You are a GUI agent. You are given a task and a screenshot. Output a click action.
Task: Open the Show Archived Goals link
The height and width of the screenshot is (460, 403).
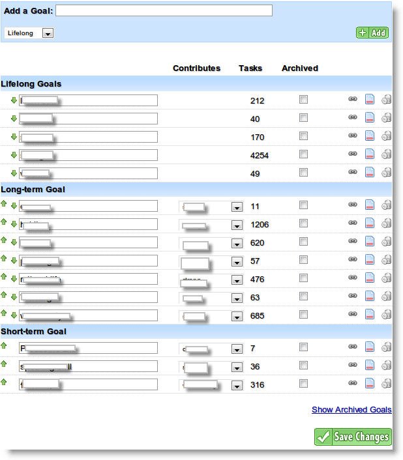(x=351, y=410)
